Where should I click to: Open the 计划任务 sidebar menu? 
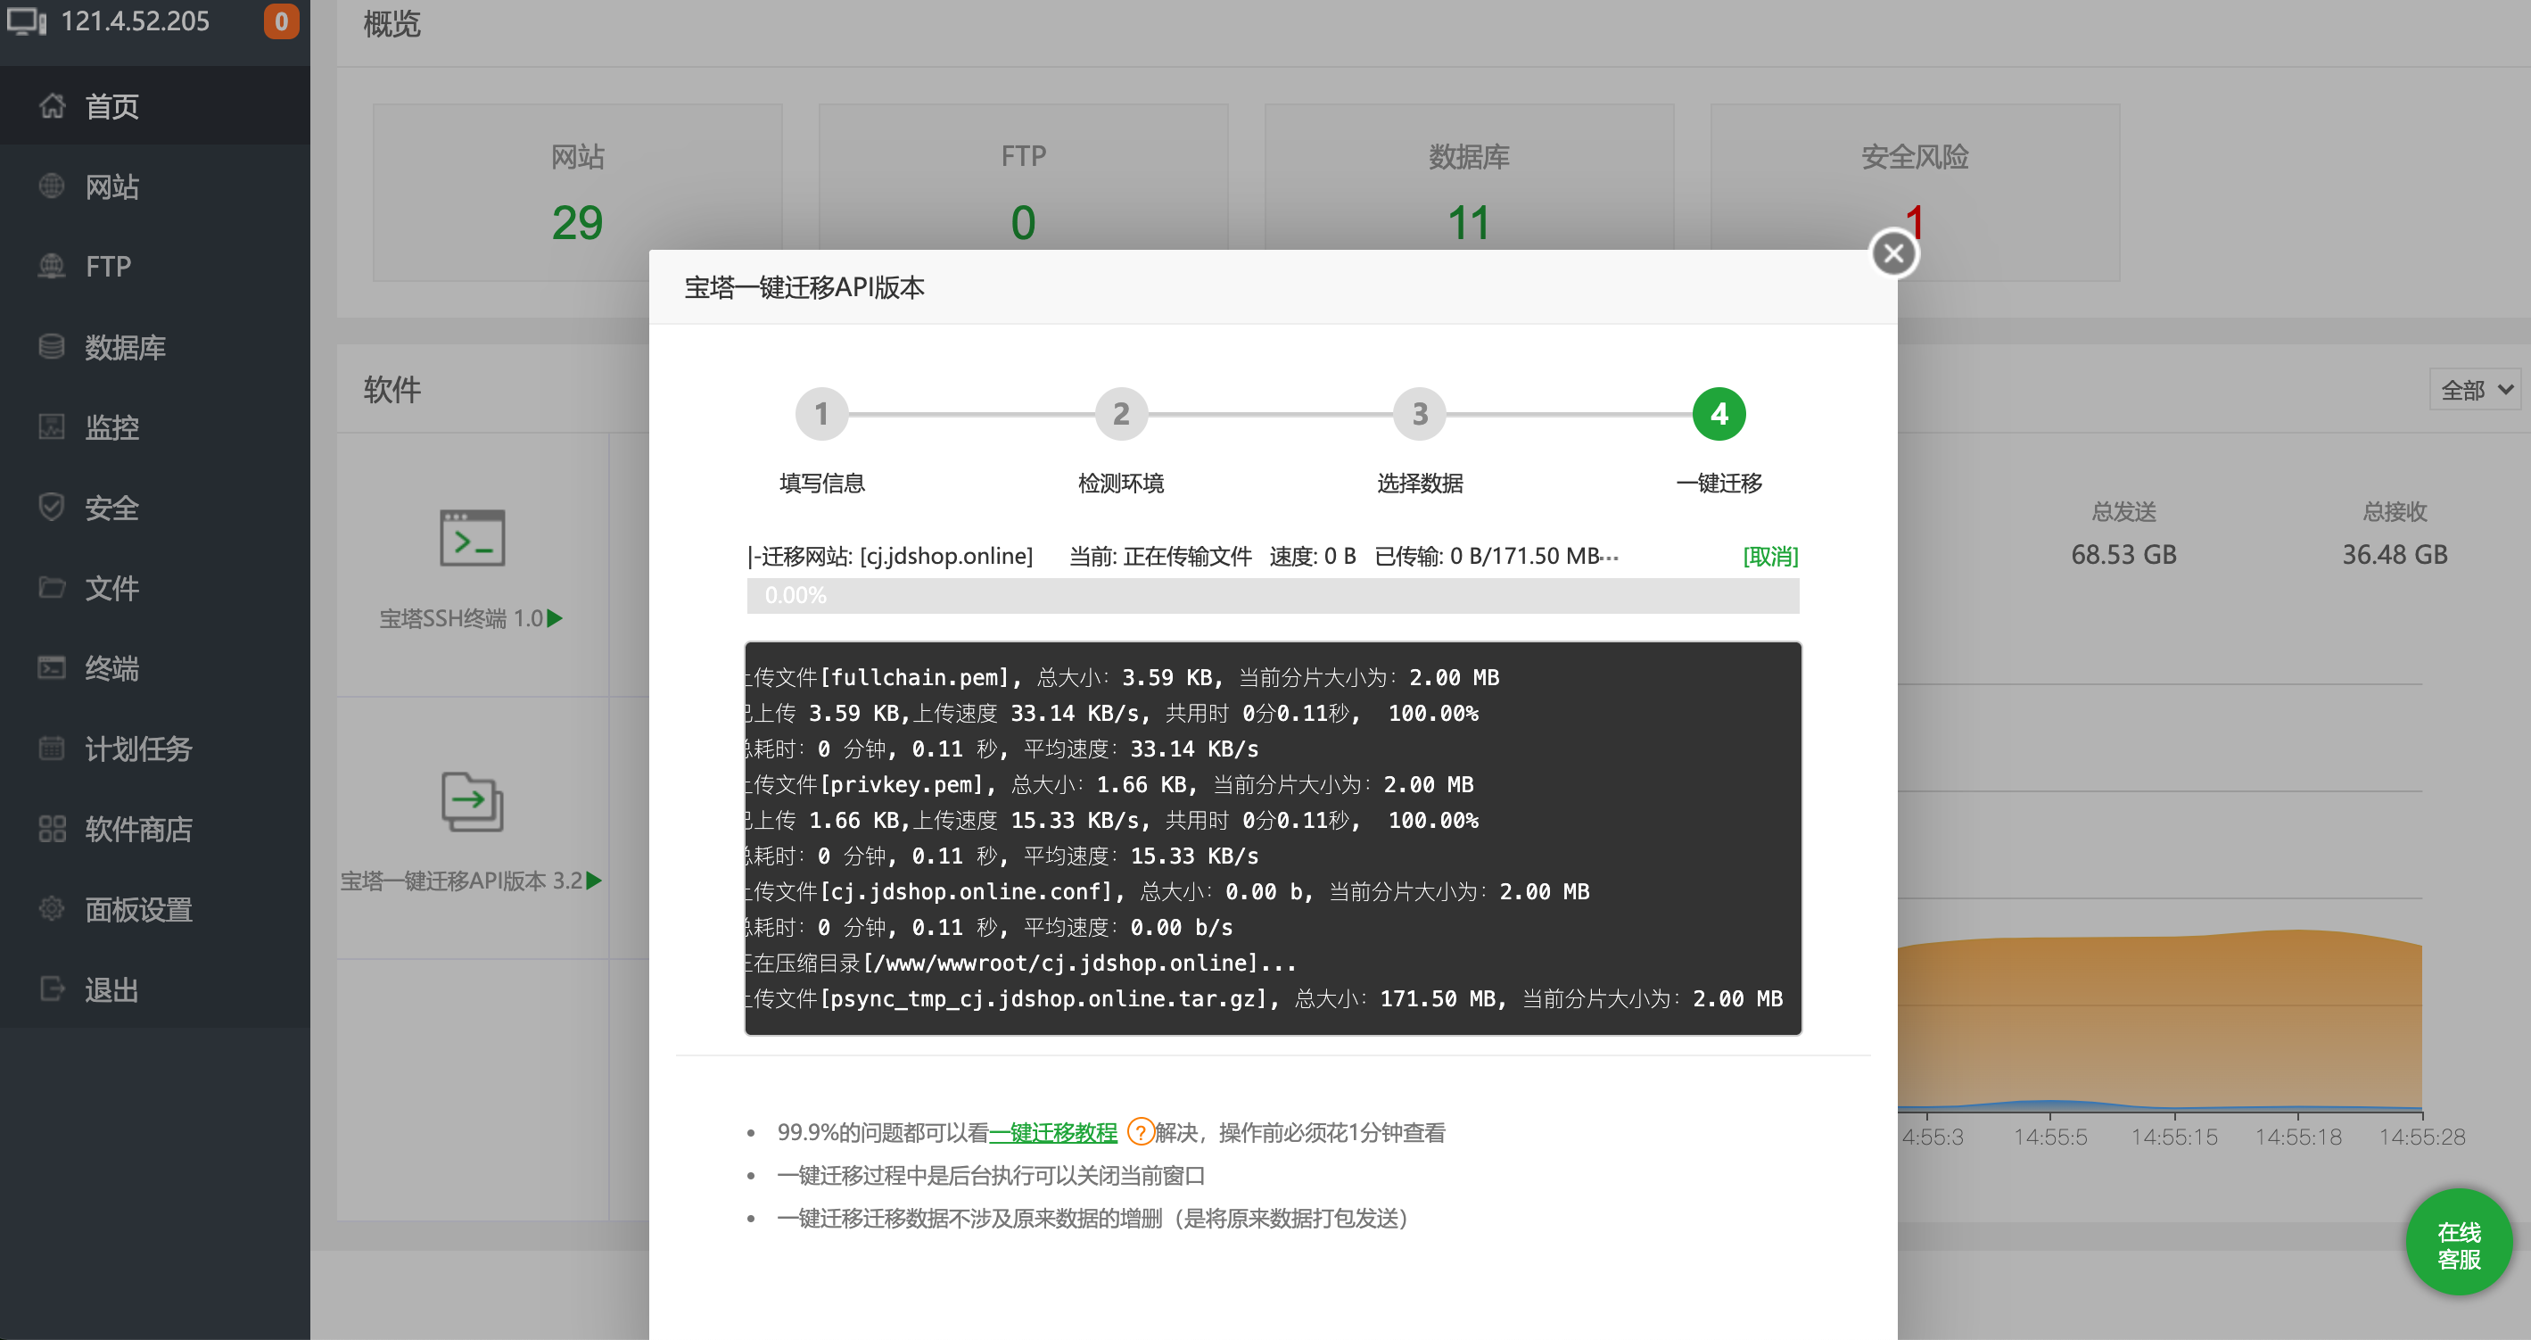coord(137,749)
